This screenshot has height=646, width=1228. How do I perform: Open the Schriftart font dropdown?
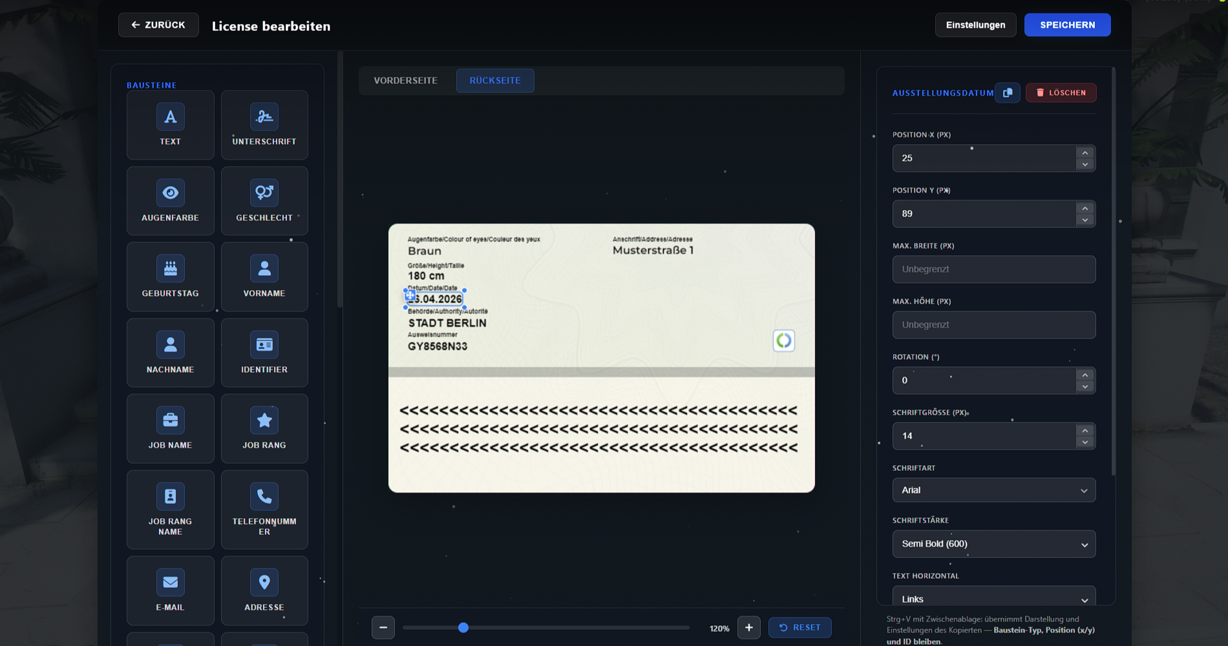(994, 490)
